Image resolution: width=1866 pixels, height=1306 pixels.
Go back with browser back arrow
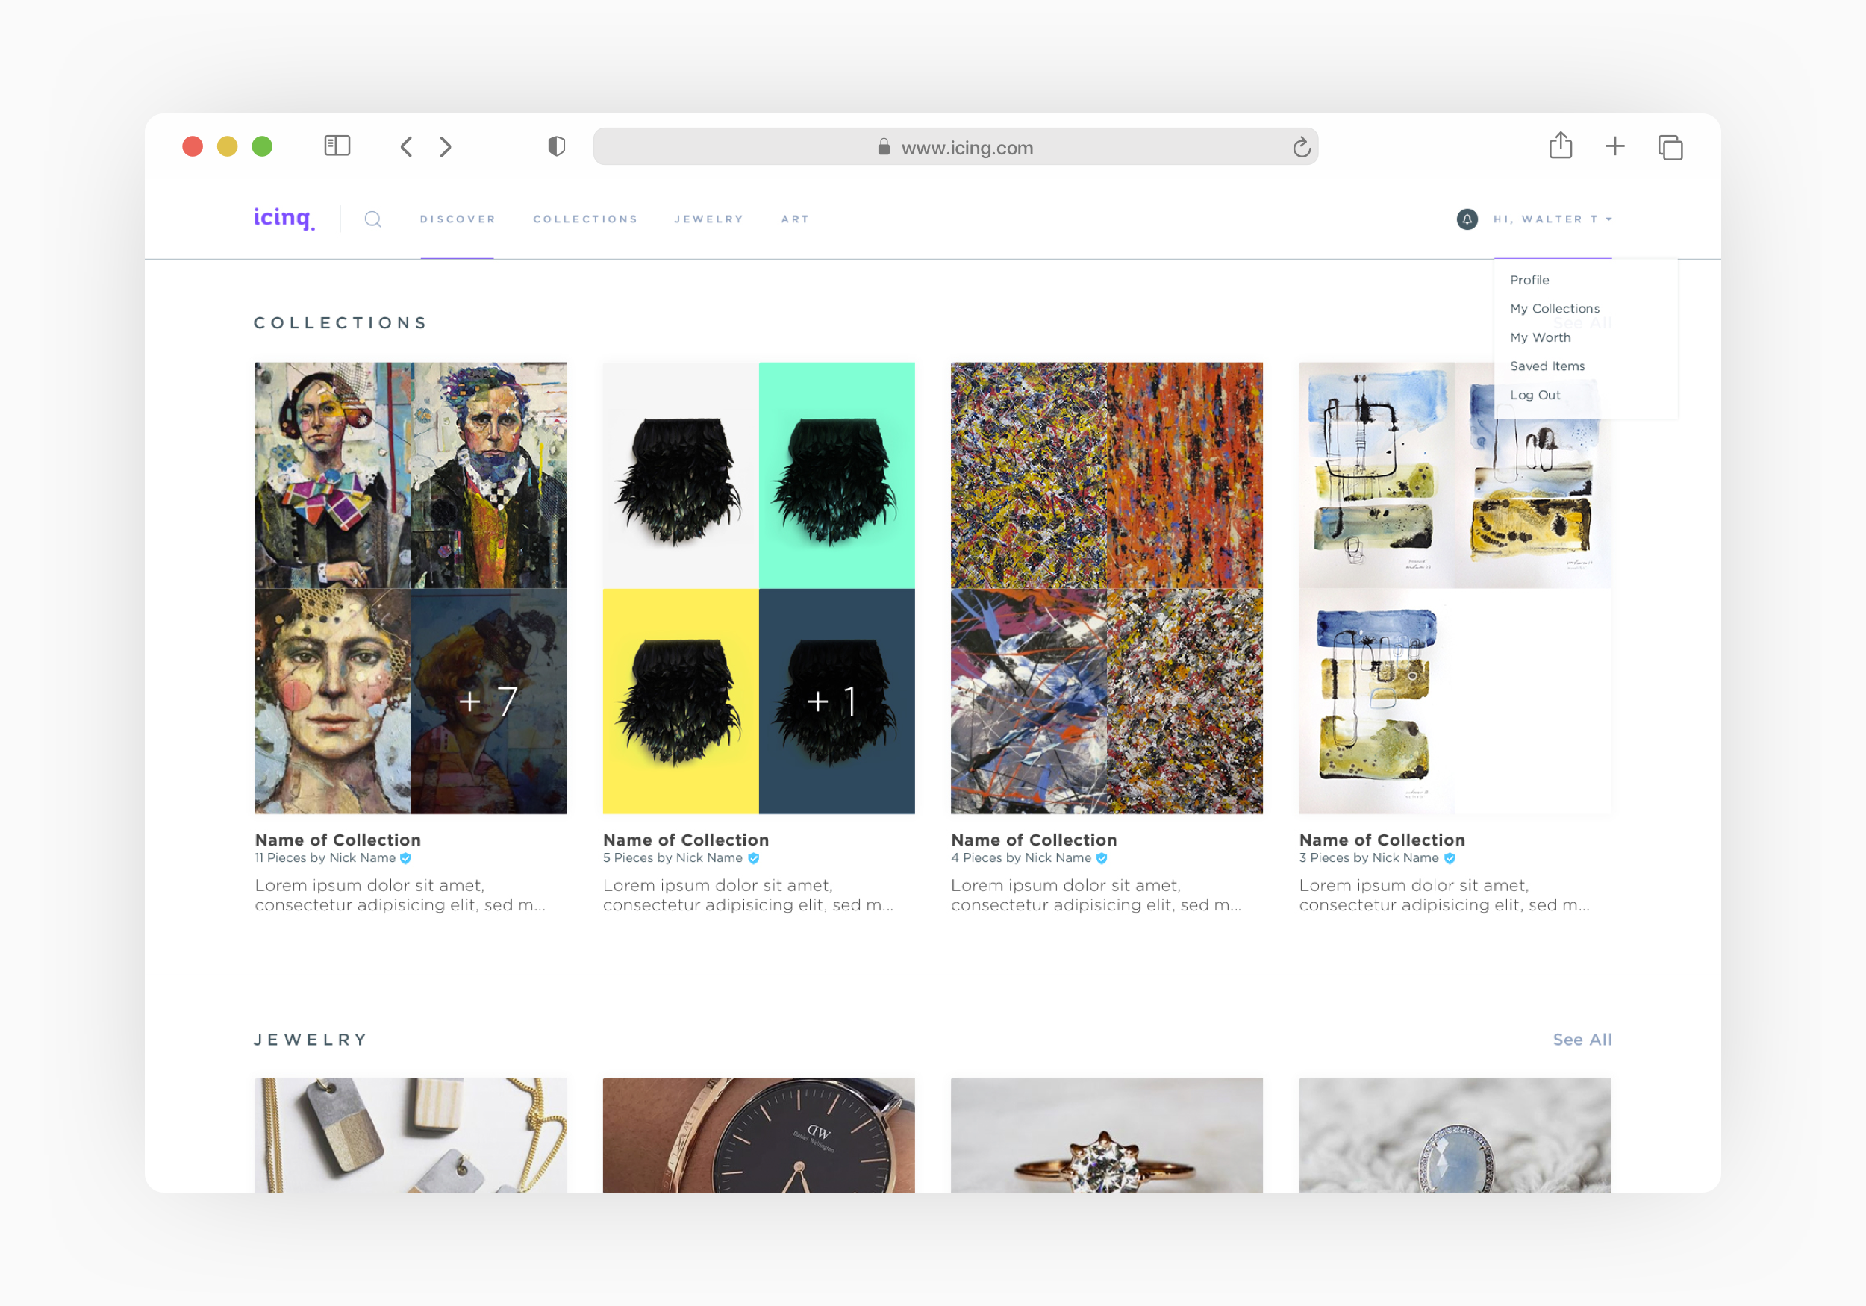click(x=406, y=147)
